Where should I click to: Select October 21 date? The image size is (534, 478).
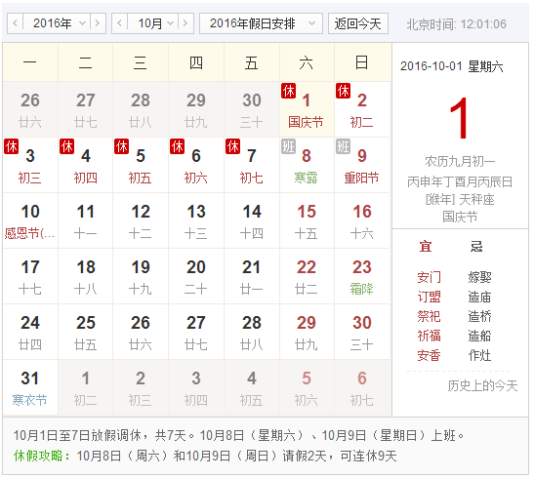pyautogui.click(x=252, y=276)
